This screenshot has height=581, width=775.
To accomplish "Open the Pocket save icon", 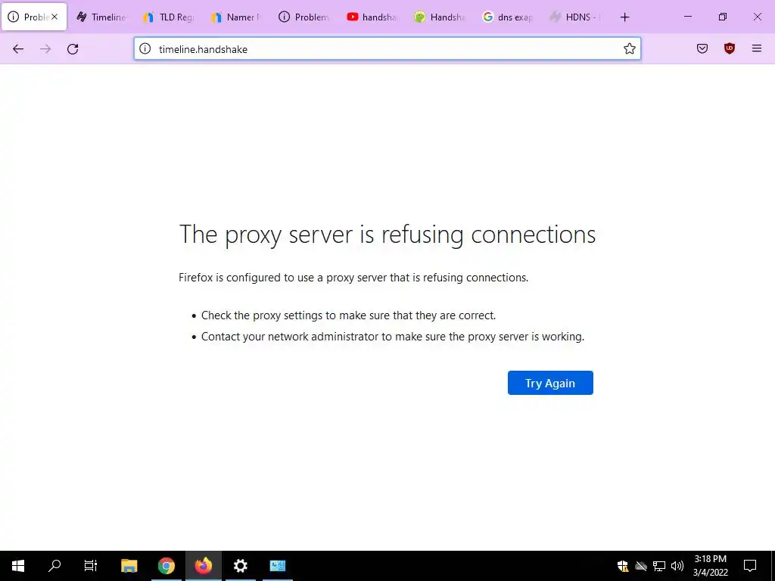I will 702,48.
